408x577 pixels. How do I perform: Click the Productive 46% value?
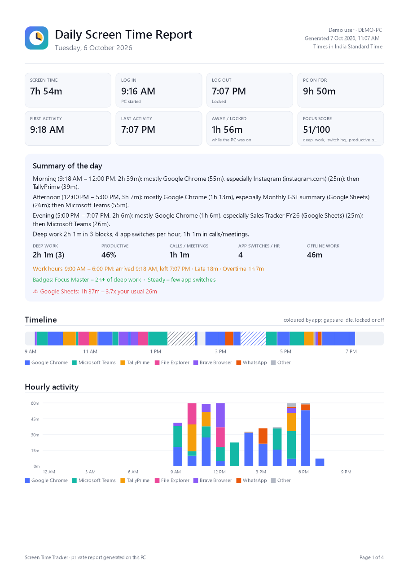[x=109, y=255]
